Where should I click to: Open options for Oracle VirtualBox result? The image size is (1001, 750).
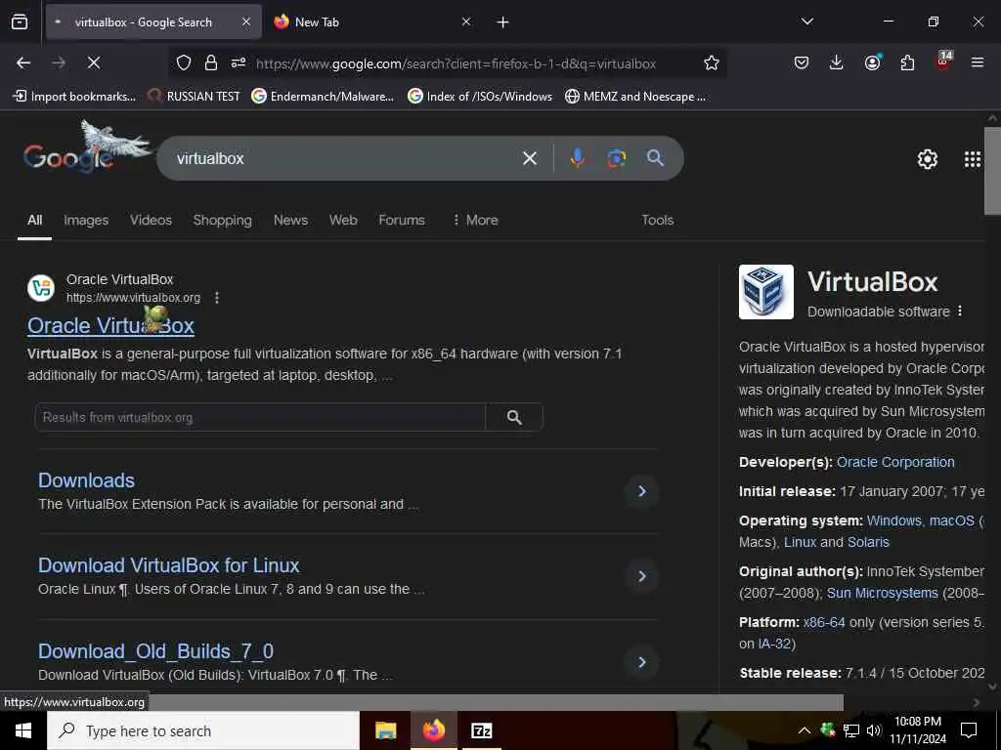(217, 297)
